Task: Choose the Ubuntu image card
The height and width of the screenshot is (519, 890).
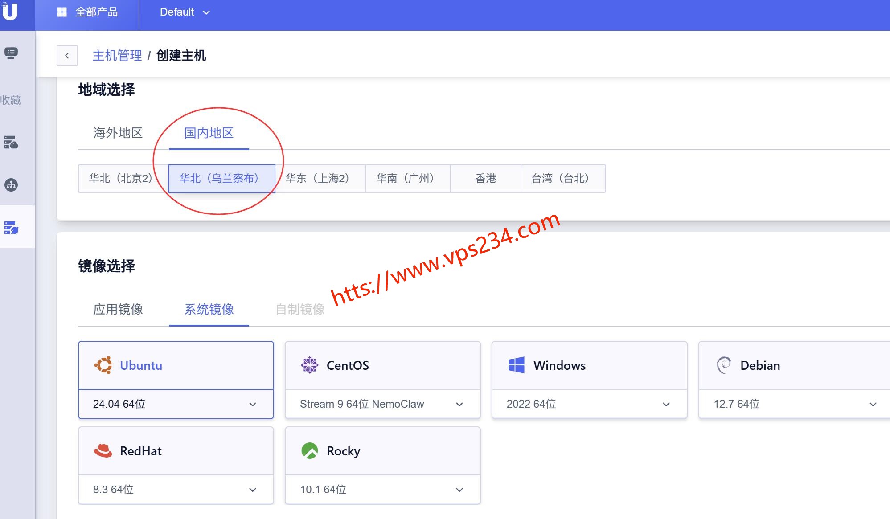Action: pos(176,365)
